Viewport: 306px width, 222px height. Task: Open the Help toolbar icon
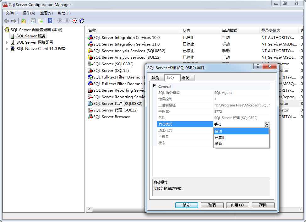[x=50, y=21]
